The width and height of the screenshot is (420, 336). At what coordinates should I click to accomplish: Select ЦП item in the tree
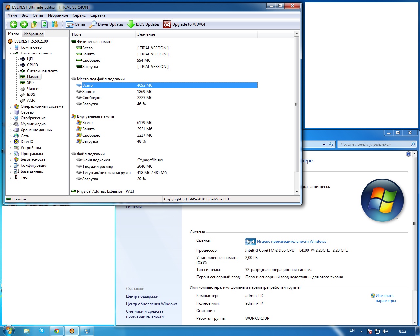point(30,59)
